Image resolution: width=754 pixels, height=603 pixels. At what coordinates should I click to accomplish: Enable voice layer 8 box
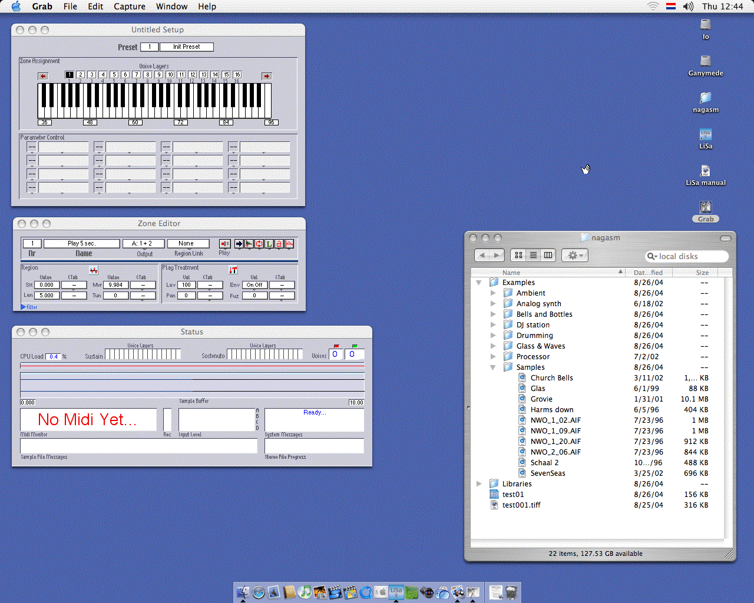pyautogui.click(x=147, y=75)
